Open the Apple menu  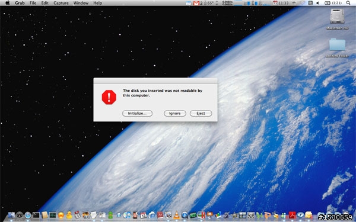(8, 3)
